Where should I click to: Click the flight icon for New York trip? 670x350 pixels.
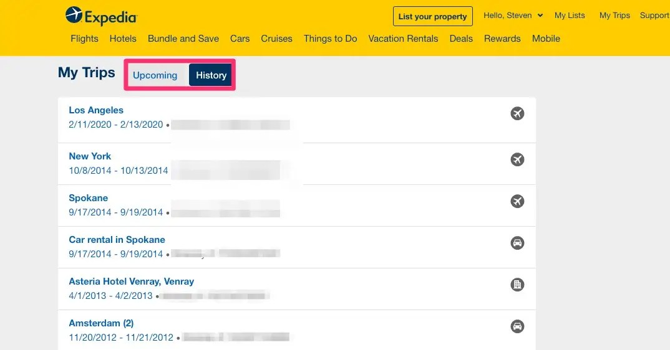point(517,159)
